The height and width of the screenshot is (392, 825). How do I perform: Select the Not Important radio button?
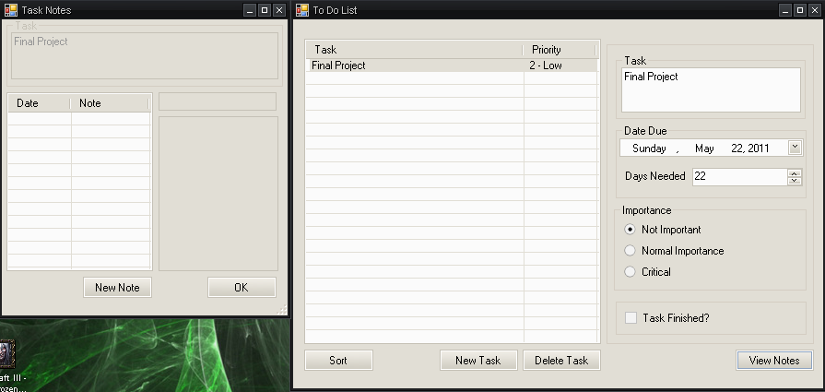coord(630,230)
